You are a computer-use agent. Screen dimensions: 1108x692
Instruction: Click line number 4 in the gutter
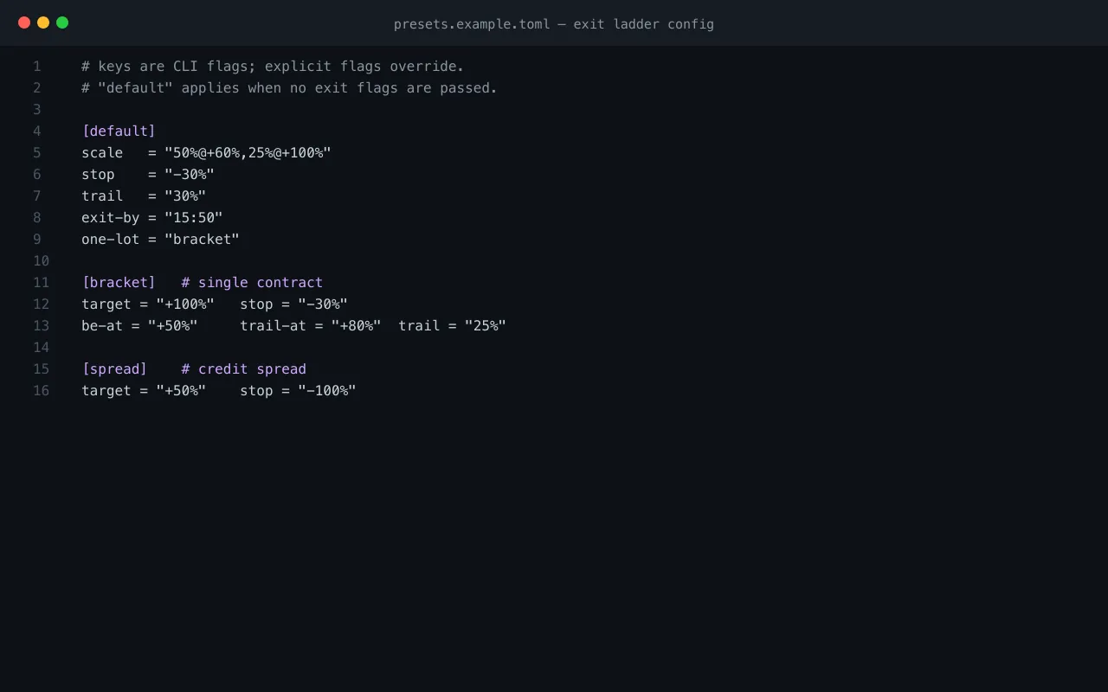pos(37,131)
